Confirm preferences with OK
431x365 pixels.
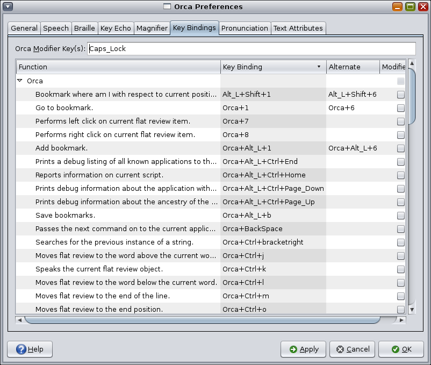point(401,349)
